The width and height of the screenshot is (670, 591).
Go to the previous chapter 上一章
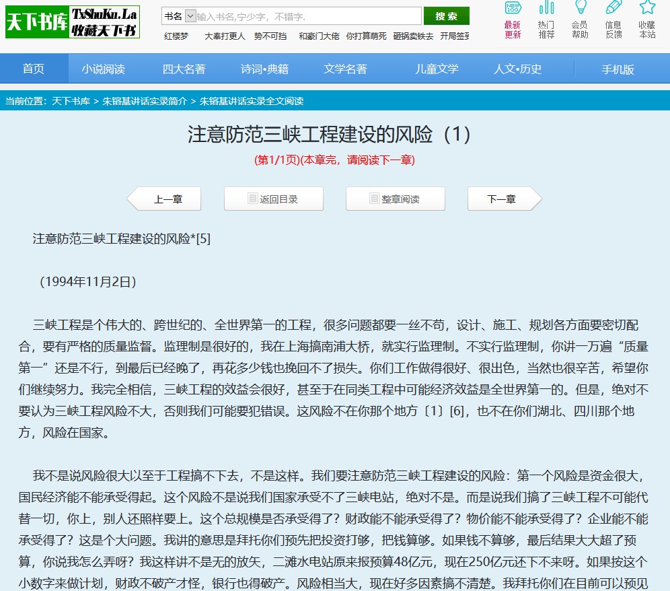pos(165,199)
